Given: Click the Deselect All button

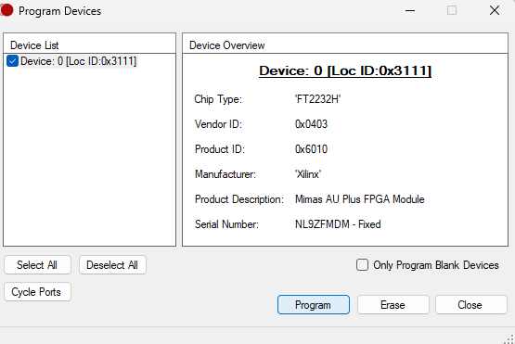Looking at the screenshot, I should click(112, 265).
